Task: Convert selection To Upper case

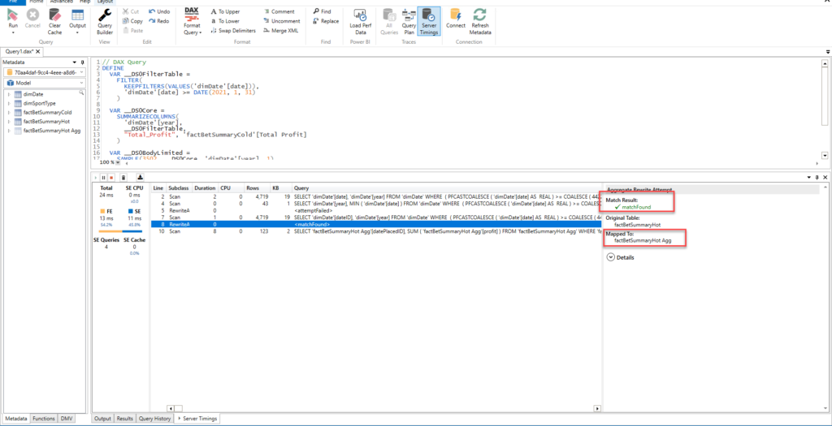Action: [x=225, y=11]
